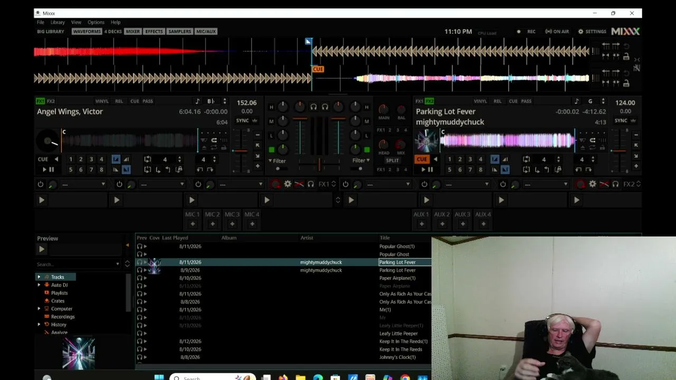The height and width of the screenshot is (380, 676).
Task: Open the Library menu
Action: click(58, 22)
